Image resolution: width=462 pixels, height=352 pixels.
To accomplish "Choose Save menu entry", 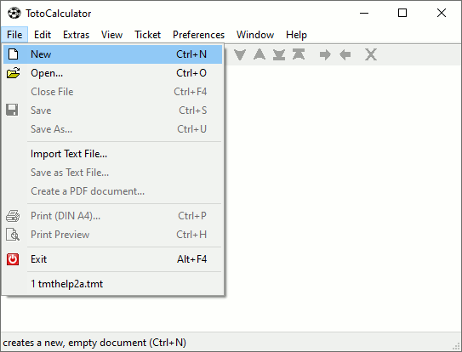I will click(112, 111).
